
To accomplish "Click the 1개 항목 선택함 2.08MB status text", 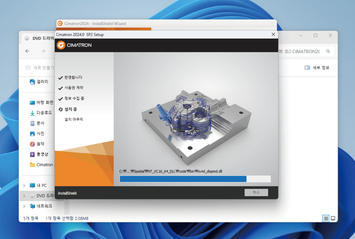I will tap(67, 218).
